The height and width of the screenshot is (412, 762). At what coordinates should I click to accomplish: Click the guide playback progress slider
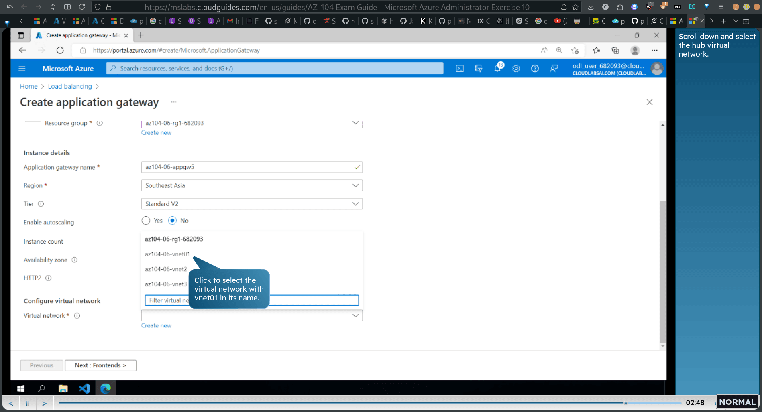(x=370, y=403)
